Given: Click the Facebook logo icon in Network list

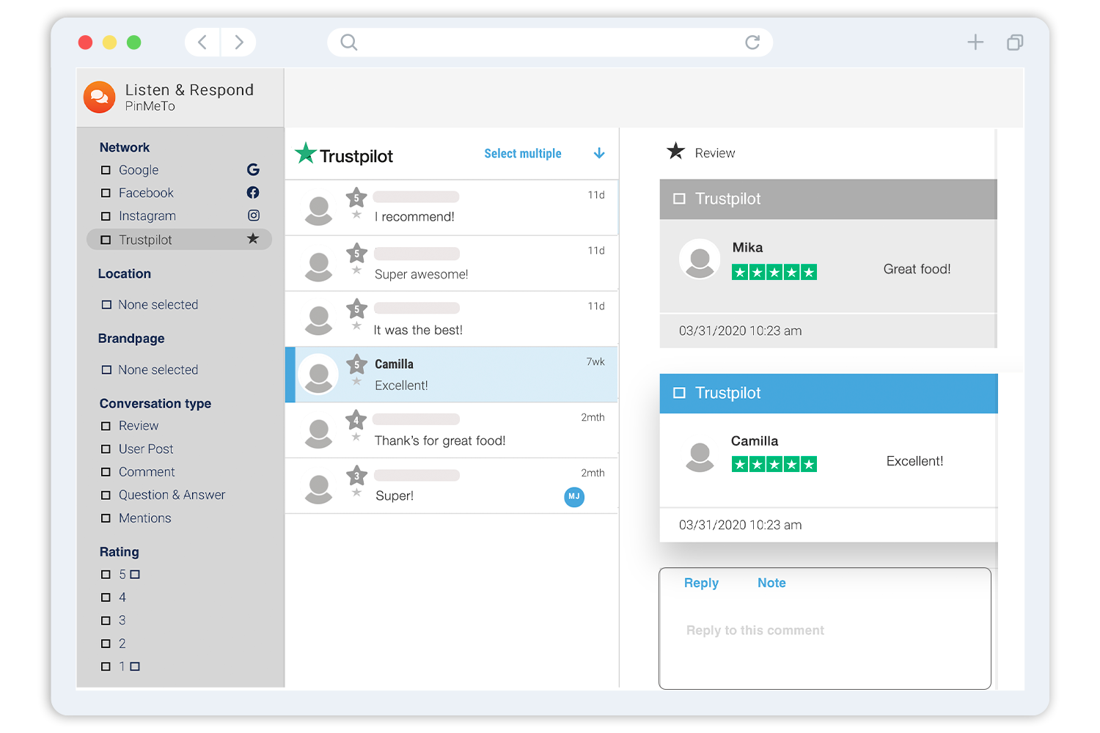Looking at the screenshot, I should pos(253,193).
